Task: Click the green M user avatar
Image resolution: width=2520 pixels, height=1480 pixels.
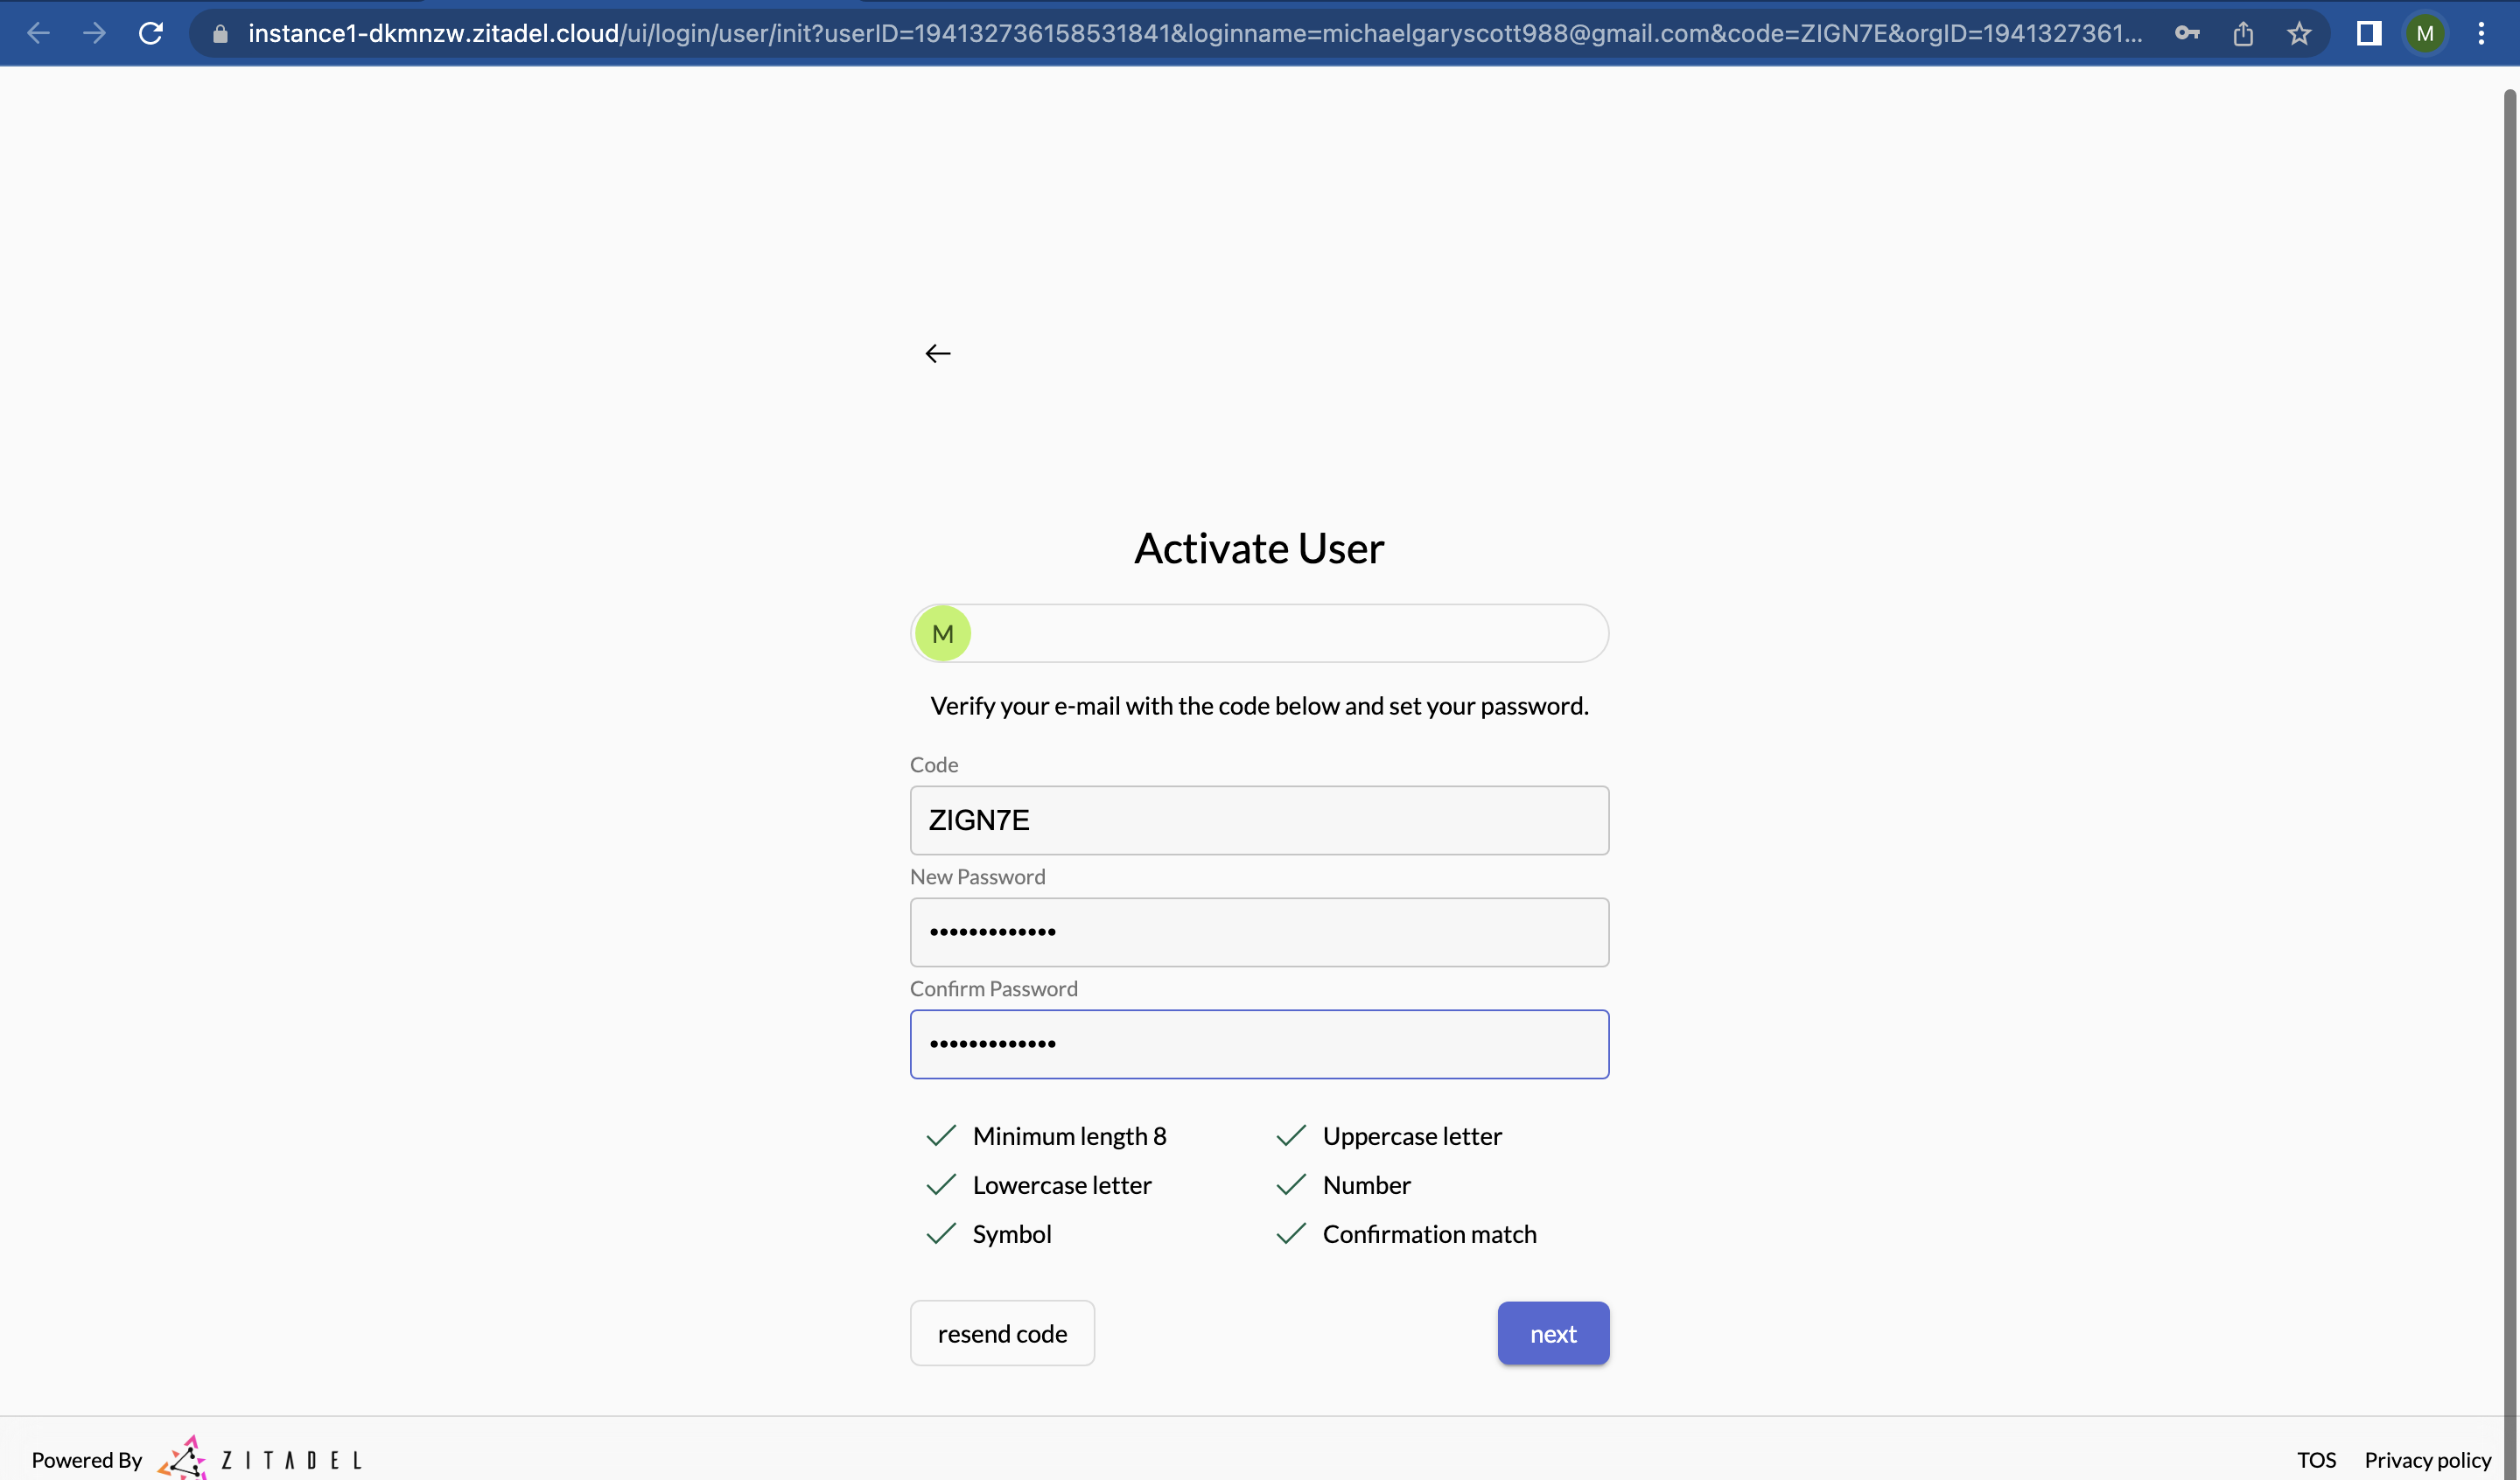Action: coord(942,633)
